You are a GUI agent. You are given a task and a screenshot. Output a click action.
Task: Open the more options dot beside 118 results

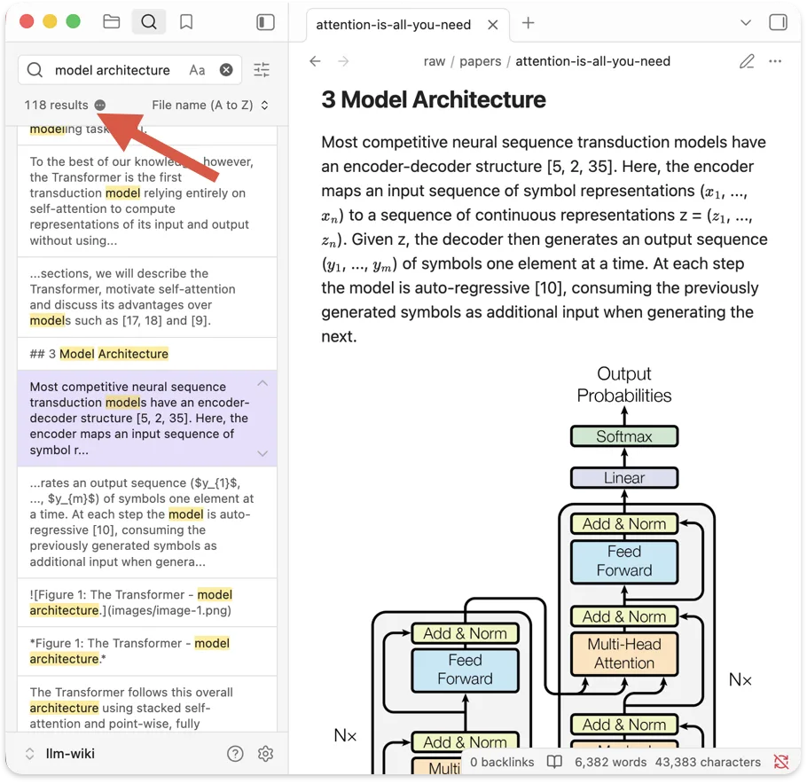(100, 105)
